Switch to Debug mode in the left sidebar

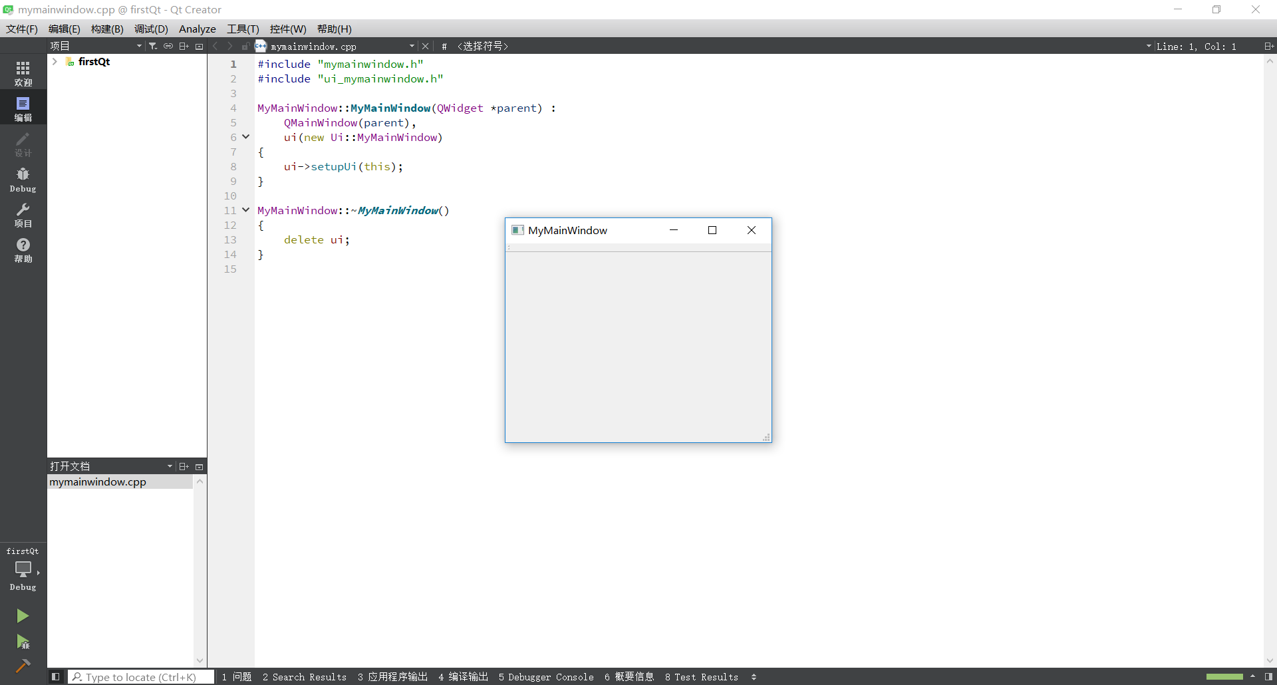coord(23,180)
